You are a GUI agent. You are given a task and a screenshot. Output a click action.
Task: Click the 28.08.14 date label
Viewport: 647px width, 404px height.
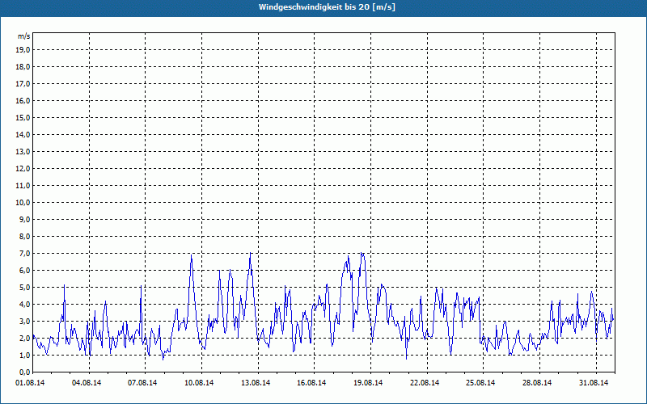pyautogui.click(x=537, y=383)
